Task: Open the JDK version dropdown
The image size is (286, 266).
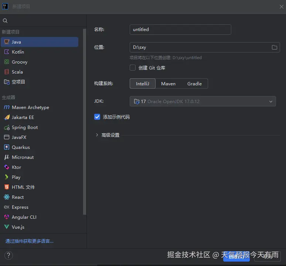Action: [202, 101]
